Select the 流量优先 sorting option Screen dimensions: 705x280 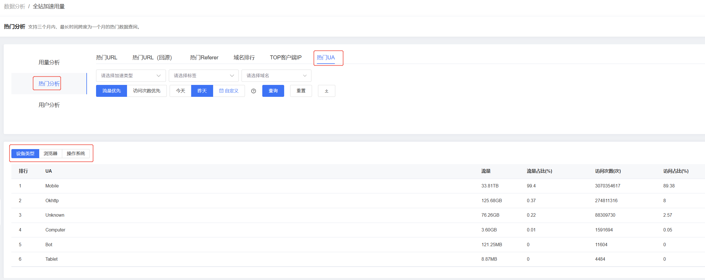click(111, 91)
